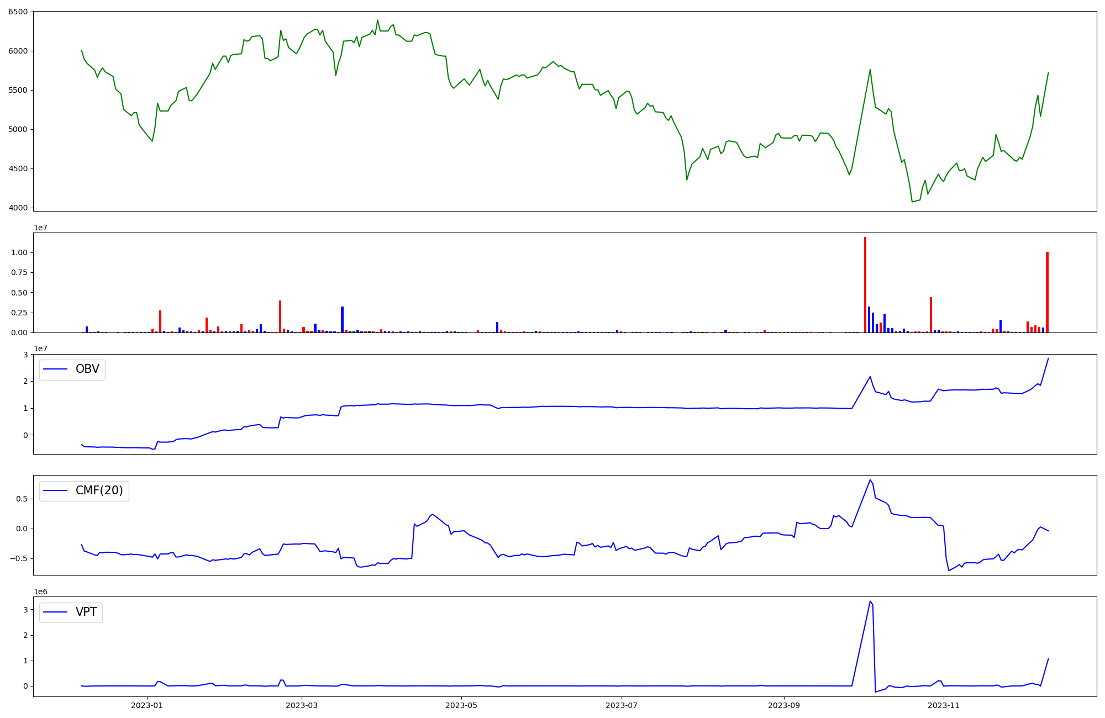Click the 1e7 exponent above volume chart

(40, 228)
